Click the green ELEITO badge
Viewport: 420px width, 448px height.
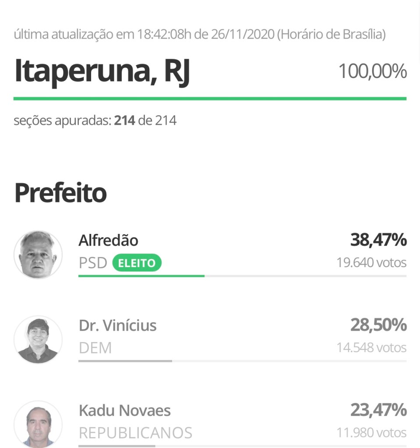(x=137, y=263)
